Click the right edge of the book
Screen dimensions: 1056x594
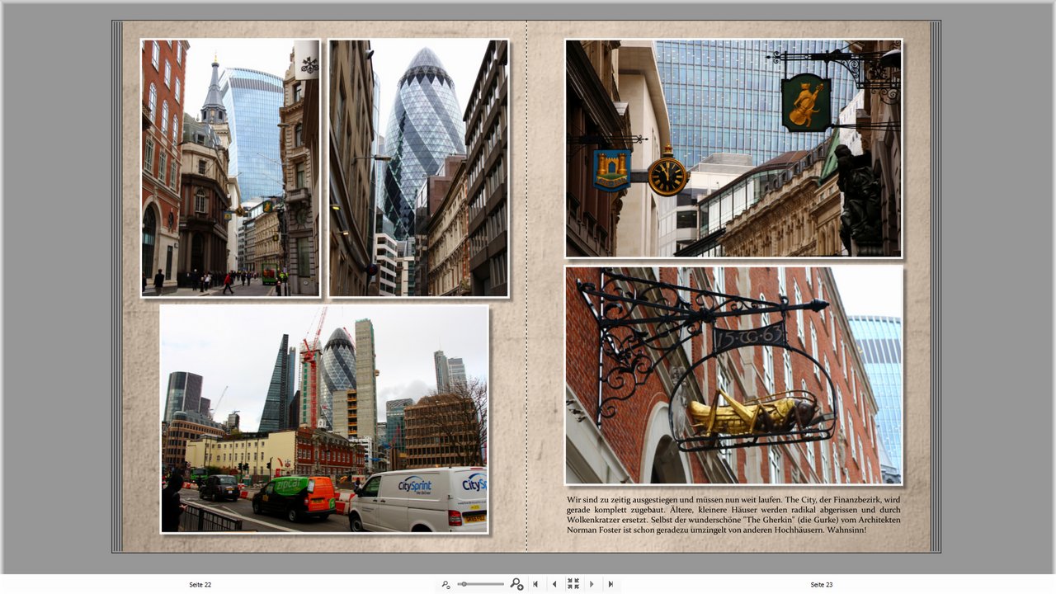(936, 287)
